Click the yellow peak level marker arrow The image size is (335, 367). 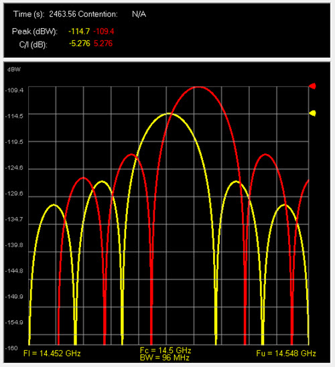coord(312,113)
